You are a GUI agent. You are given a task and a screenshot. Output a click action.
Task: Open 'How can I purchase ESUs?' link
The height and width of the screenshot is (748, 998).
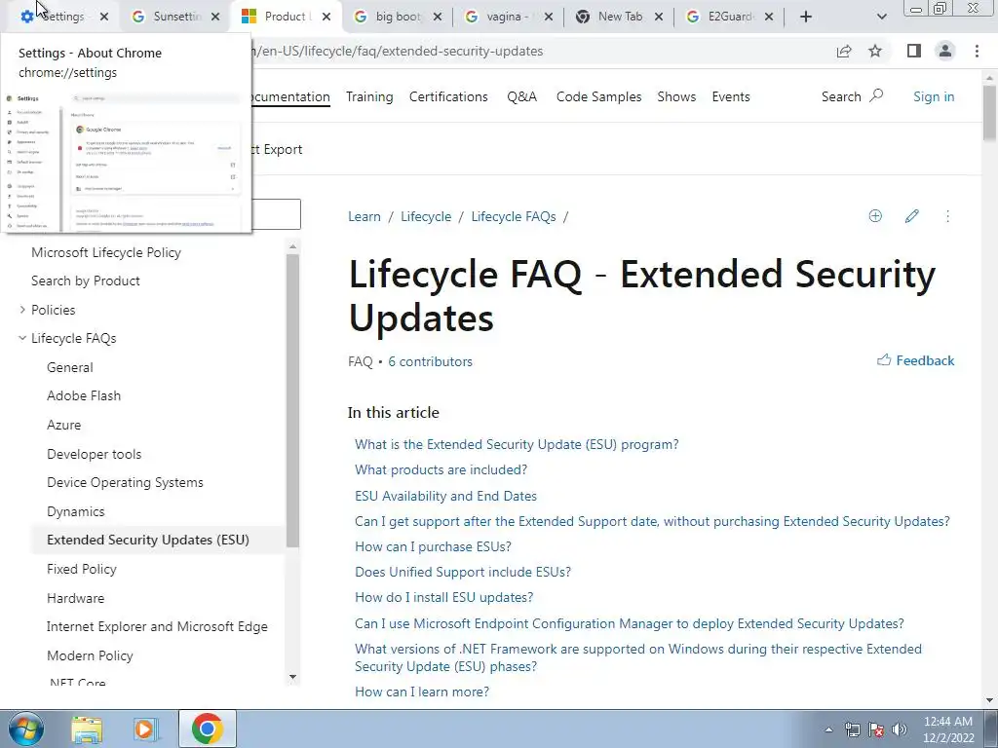[433, 546]
